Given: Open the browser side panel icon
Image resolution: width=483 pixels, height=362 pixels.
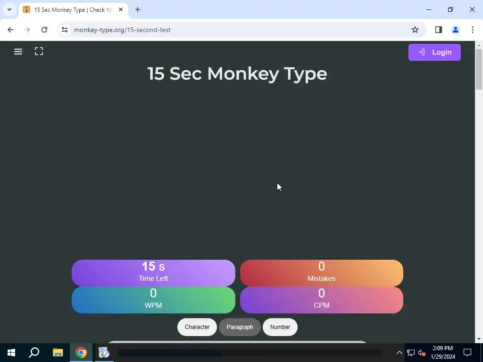Looking at the screenshot, I should click(439, 30).
